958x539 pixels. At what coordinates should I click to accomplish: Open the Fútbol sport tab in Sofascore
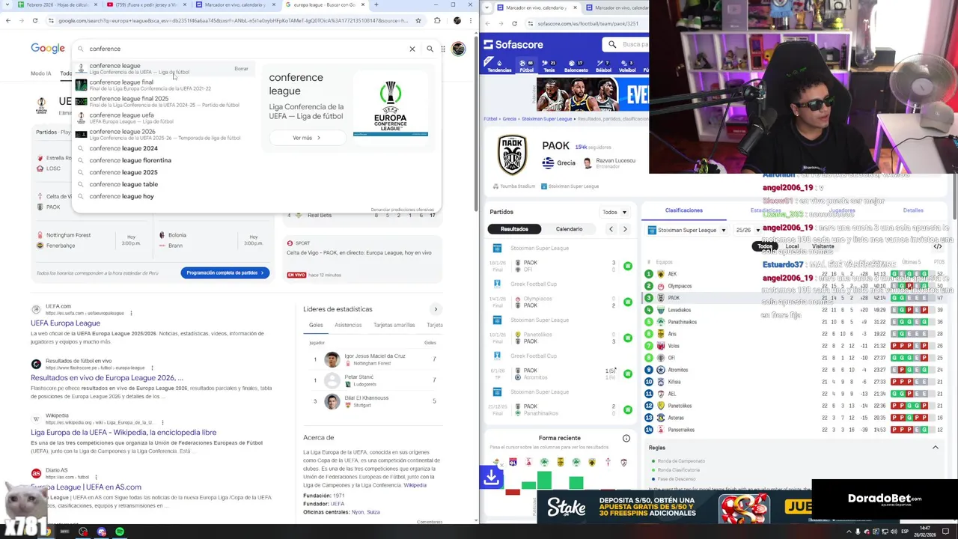tap(527, 66)
